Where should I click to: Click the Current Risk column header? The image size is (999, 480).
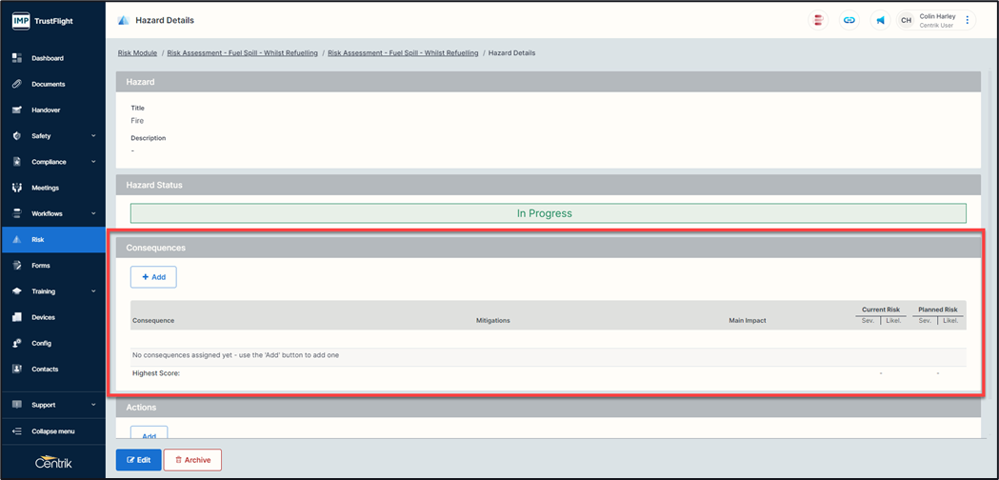coord(881,310)
